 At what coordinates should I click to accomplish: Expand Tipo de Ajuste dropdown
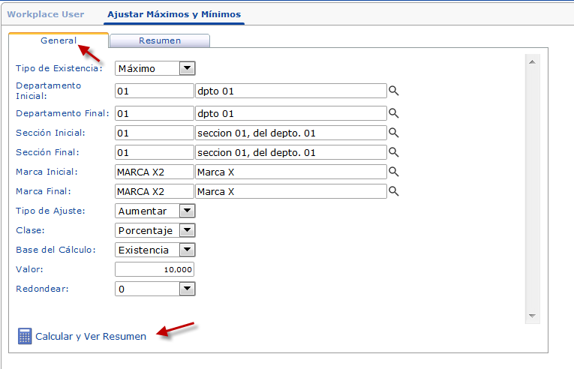(x=187, y=211)
